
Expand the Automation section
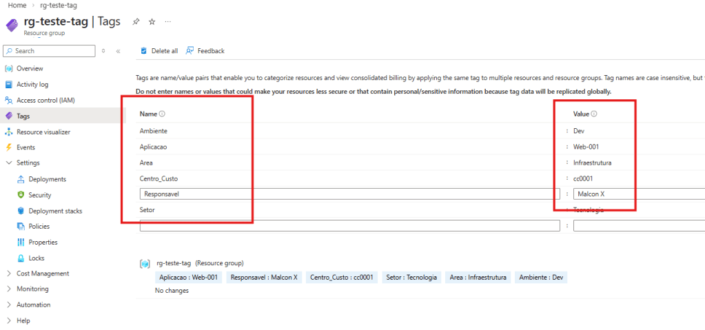(x=33, y=305)
